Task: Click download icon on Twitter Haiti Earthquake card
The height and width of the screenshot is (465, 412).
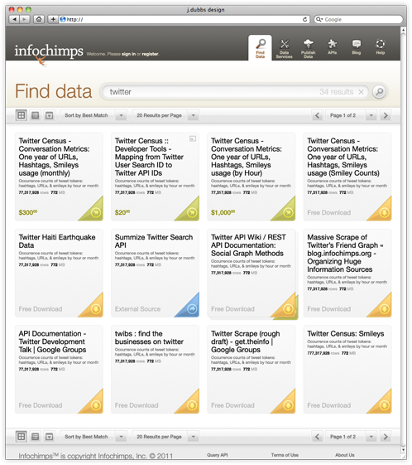Action: click(96, 309)
